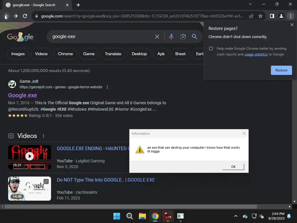Filter results by Videos
Viewport: 297px width, 223px height.
(41, 54)
